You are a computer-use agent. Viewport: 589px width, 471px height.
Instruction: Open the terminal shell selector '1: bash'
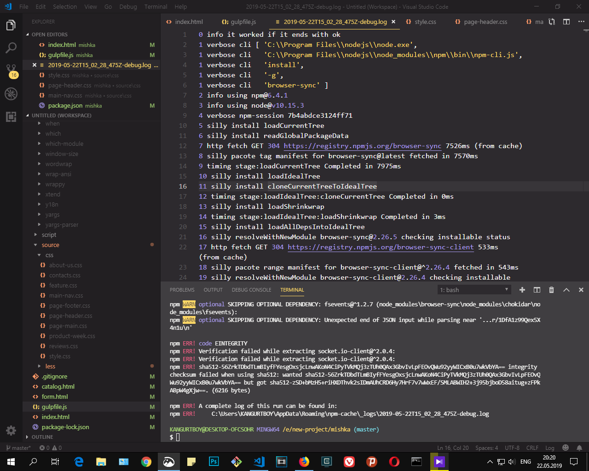474,290
